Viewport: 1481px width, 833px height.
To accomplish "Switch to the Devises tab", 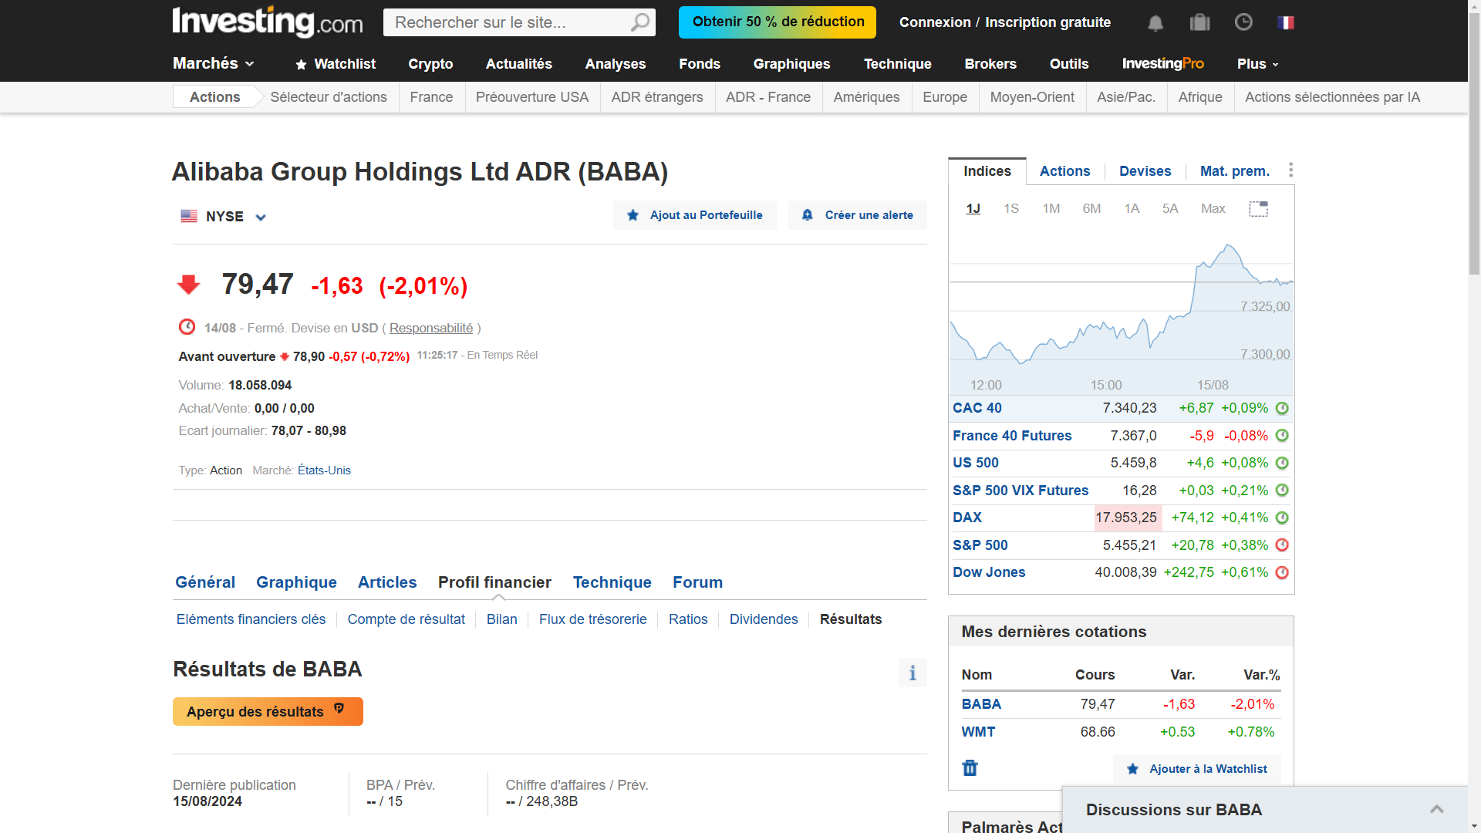I will [x=1145, y=171].
